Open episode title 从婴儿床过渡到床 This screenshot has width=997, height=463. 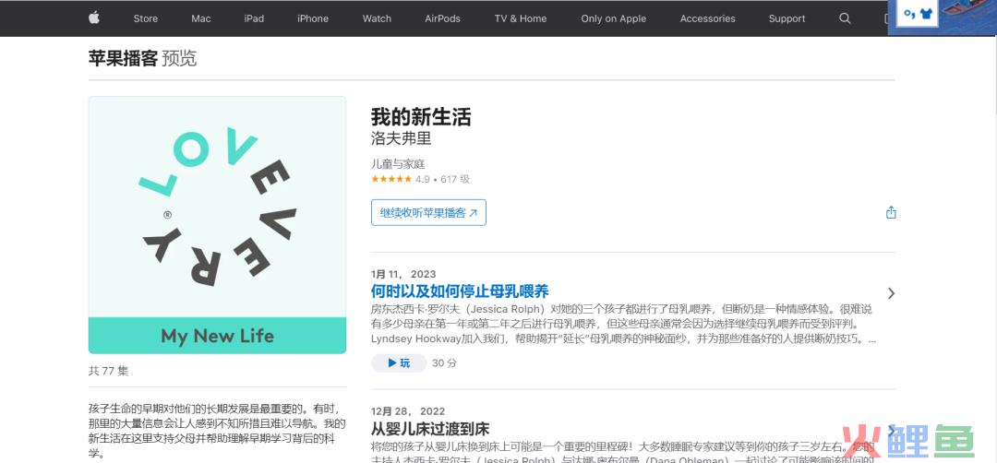click(430, 429)
